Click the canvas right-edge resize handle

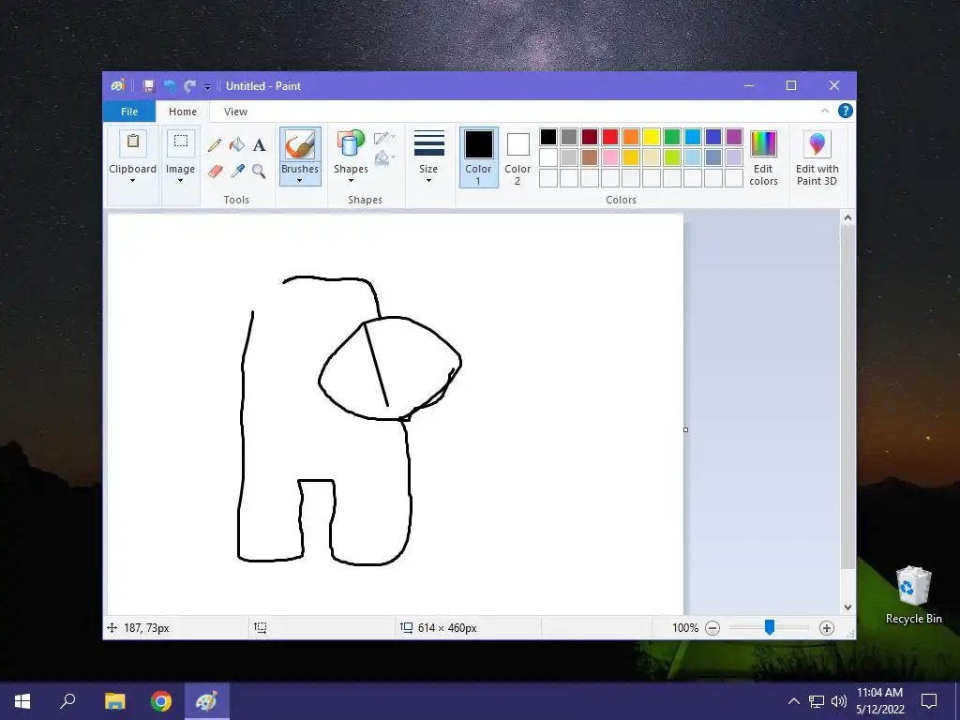click(685, 429)
